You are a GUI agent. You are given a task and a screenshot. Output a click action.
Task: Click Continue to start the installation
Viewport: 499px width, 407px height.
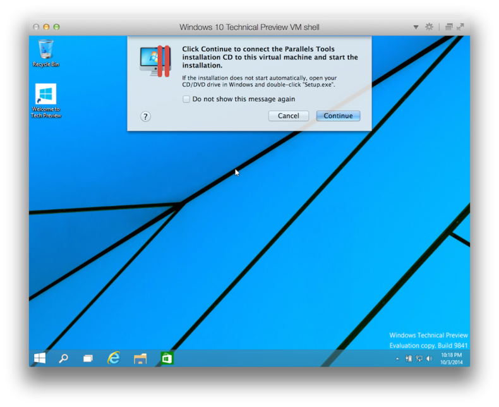point(338,116)
